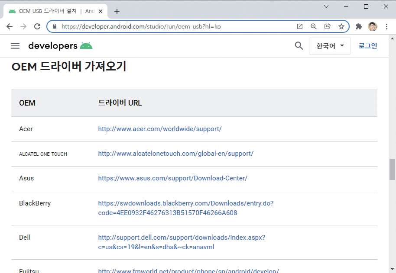Click the vertical scrollbar thumb
396x273 pixels.
click(x=392, y=169)
